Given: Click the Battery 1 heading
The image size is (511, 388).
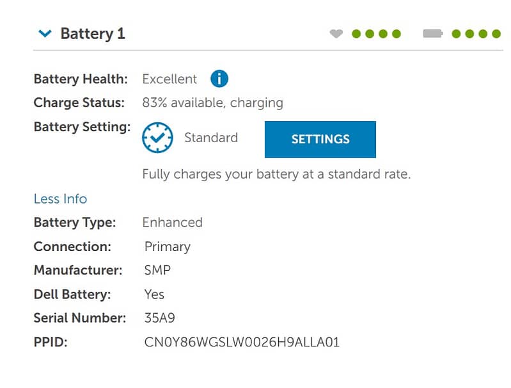Looking at the screenshot, I should pyautogui.click(x=93, y=34).
